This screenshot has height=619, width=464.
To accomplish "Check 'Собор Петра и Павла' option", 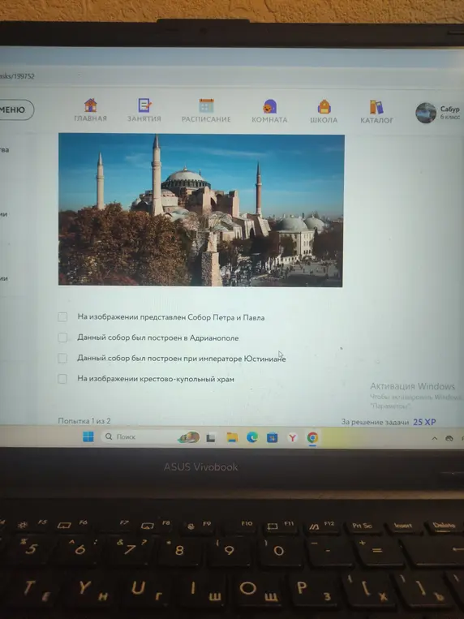I will (x=62, y=316).
